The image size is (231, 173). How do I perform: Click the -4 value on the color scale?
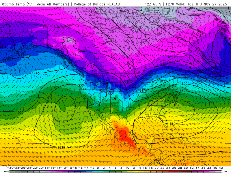(x=86, y=168)
